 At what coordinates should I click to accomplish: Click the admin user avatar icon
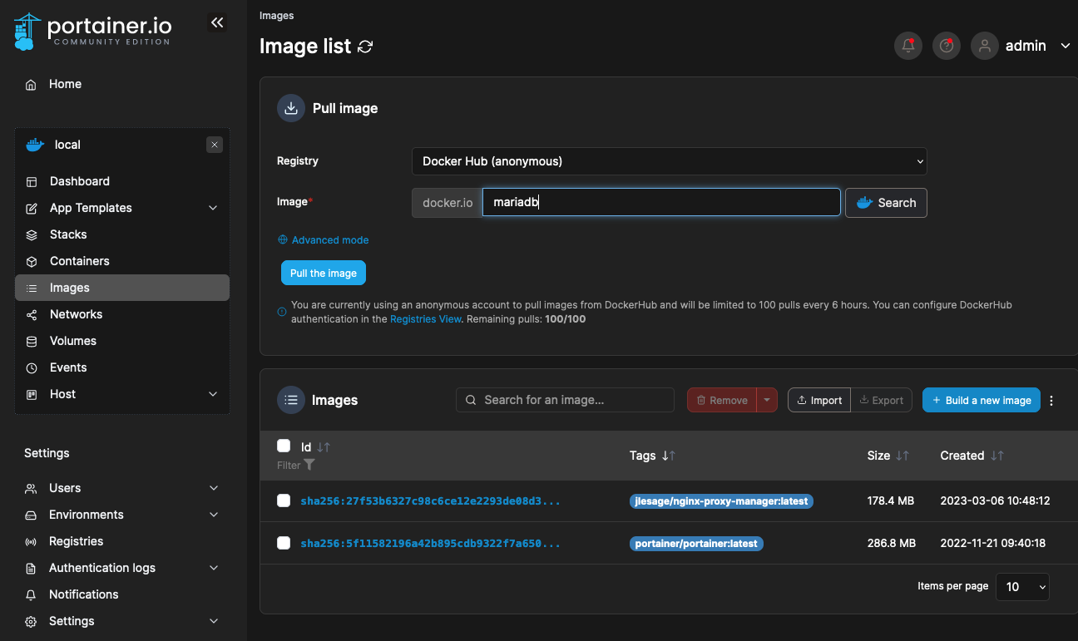[x=985, y=46]
